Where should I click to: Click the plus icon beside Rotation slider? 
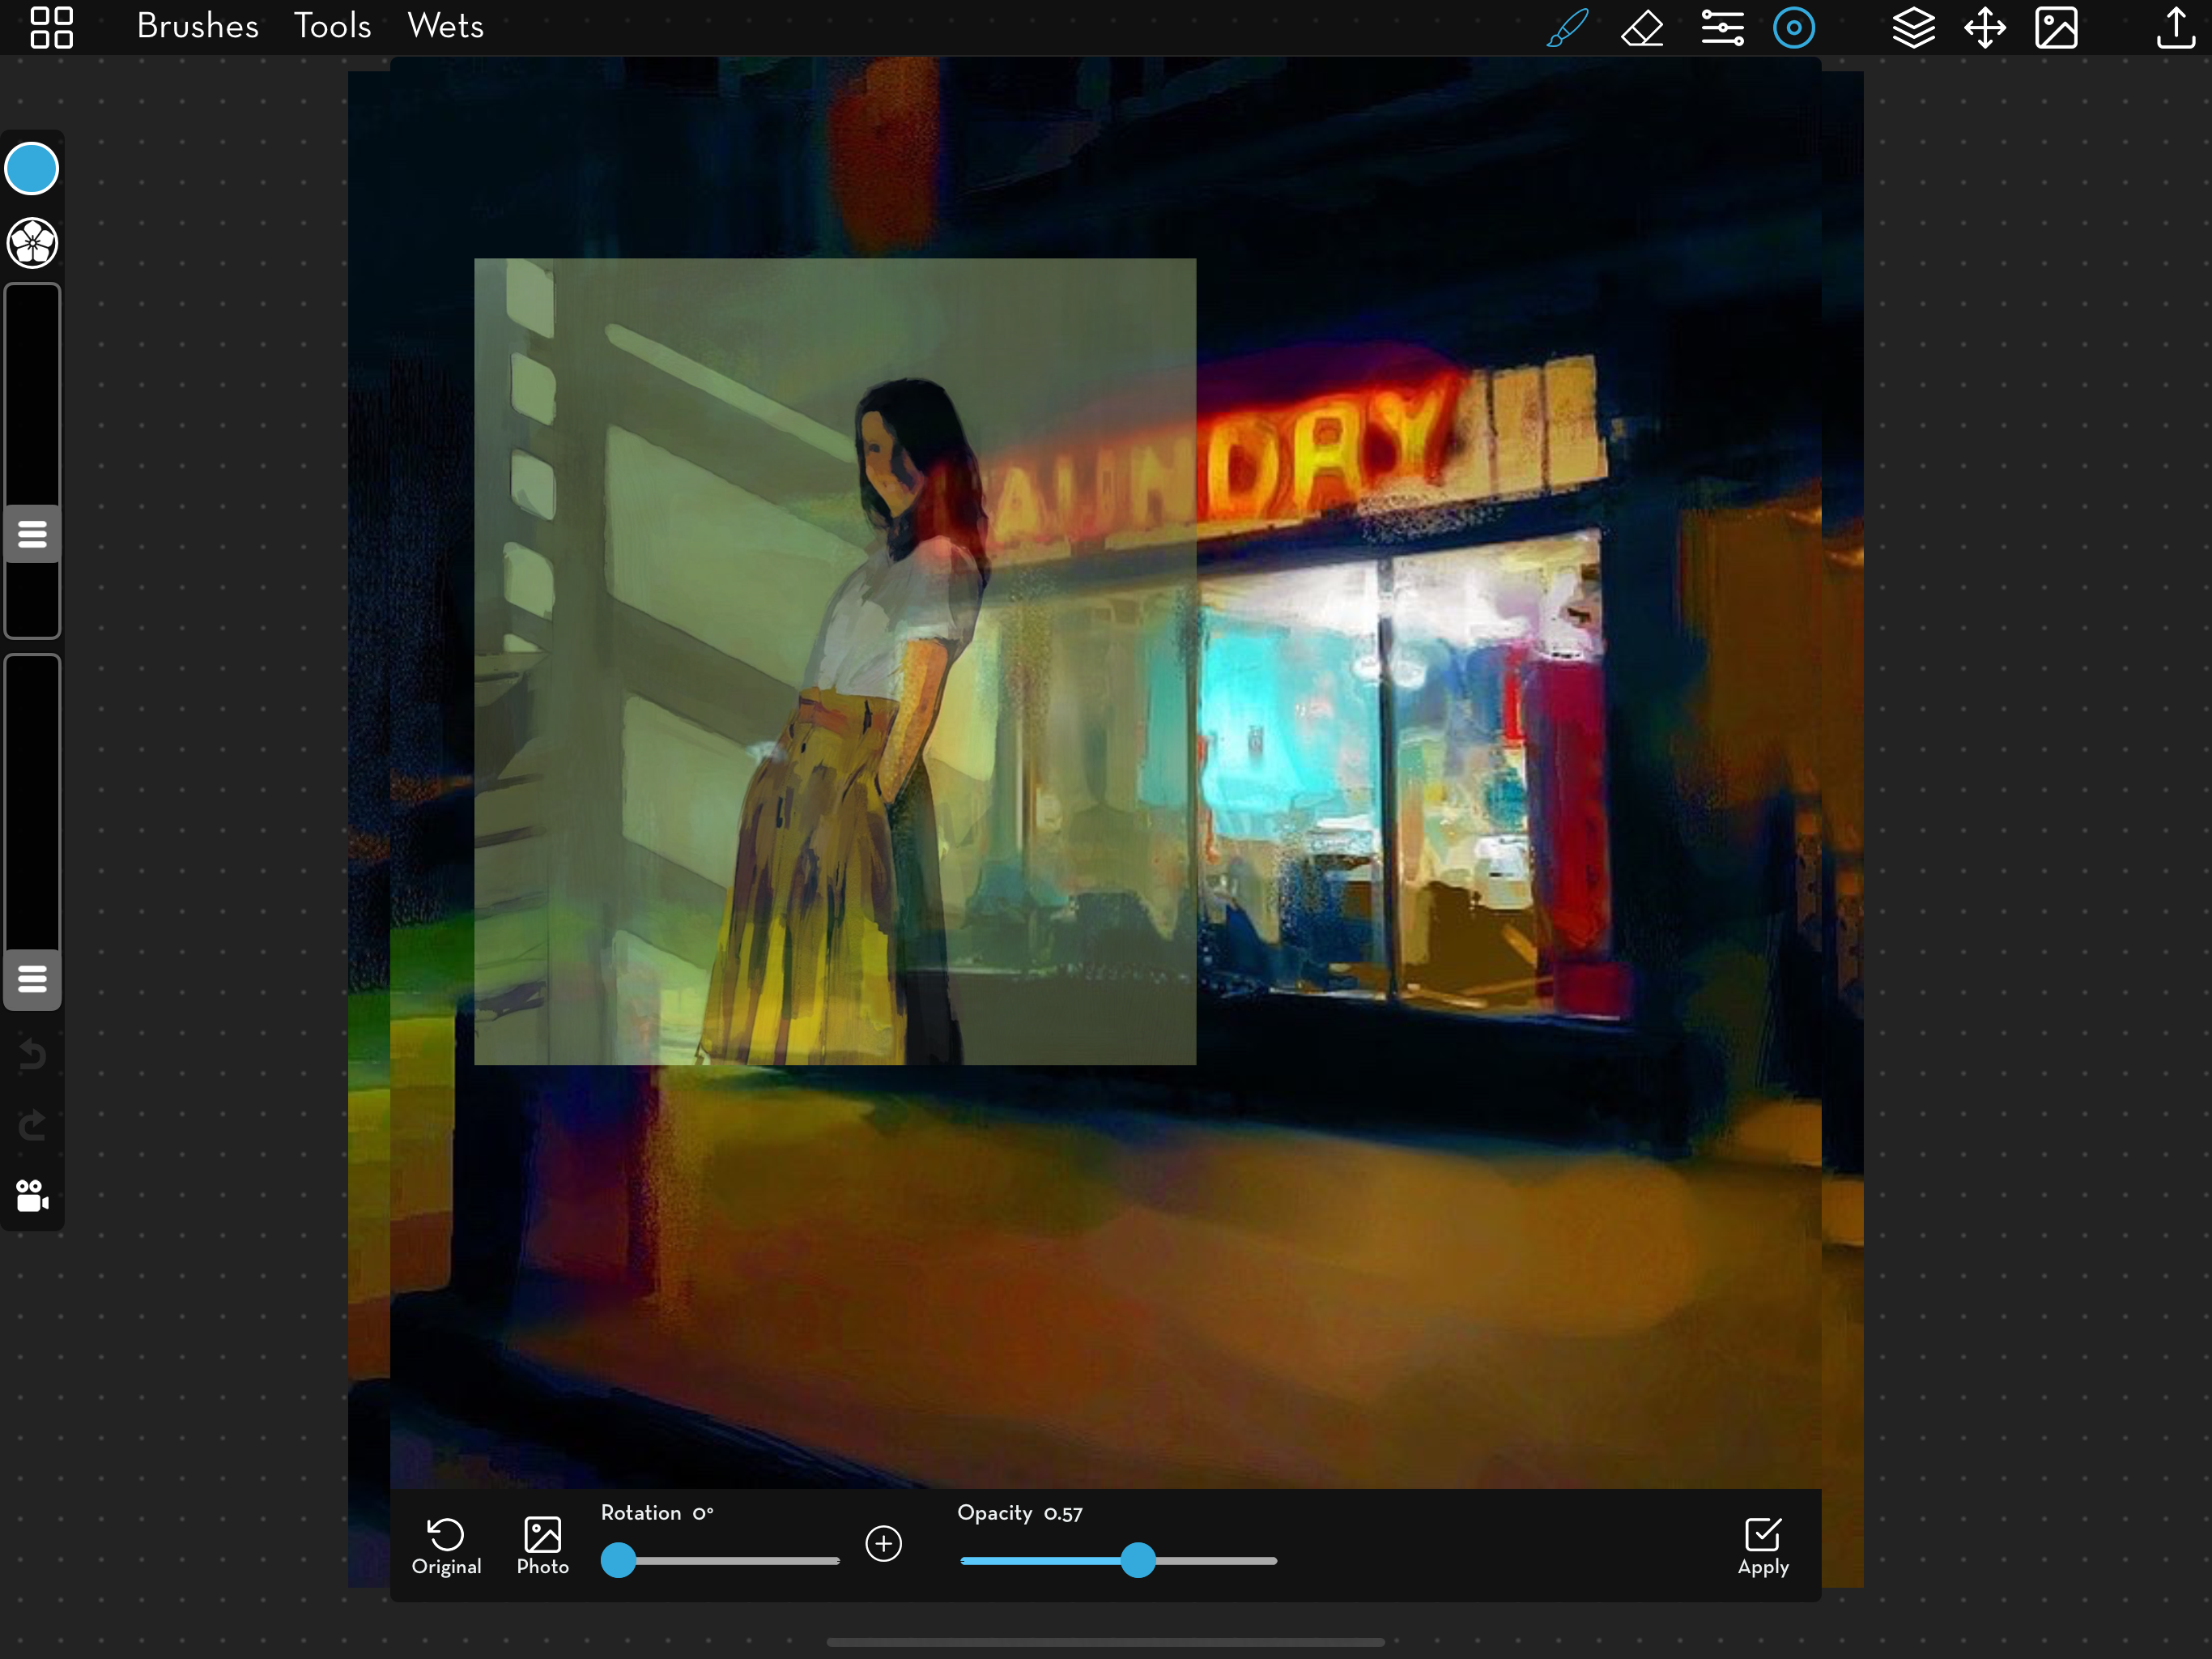pyautogui.click(x=883, y=1543)
